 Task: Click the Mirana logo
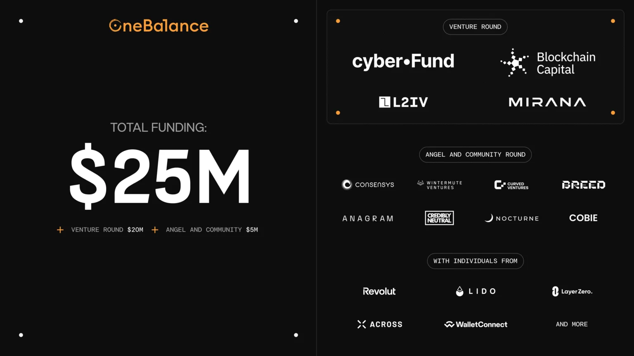547,102
